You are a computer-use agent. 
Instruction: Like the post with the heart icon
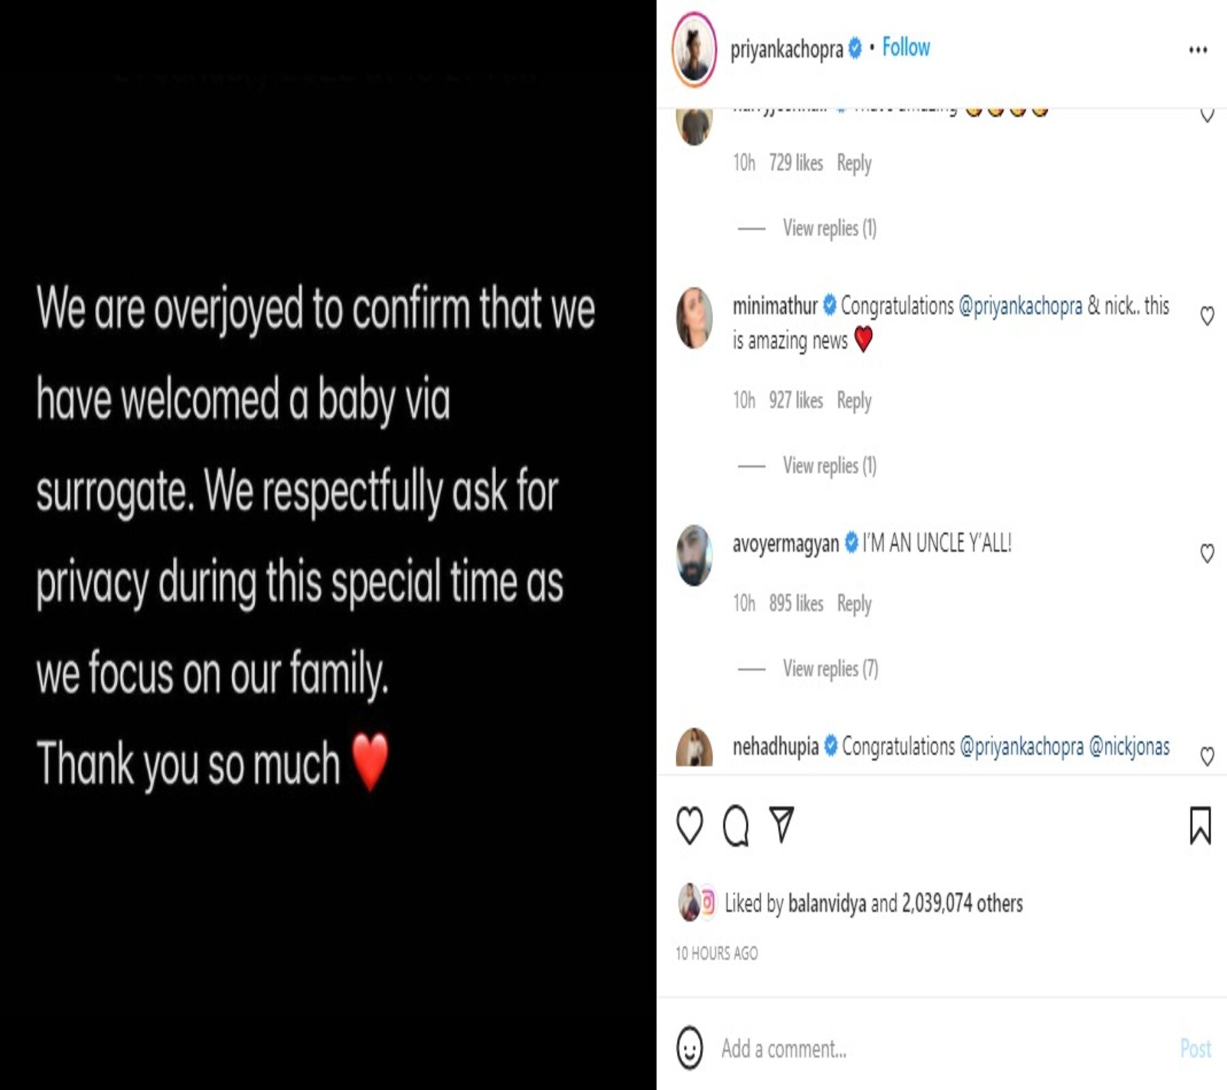689,825
